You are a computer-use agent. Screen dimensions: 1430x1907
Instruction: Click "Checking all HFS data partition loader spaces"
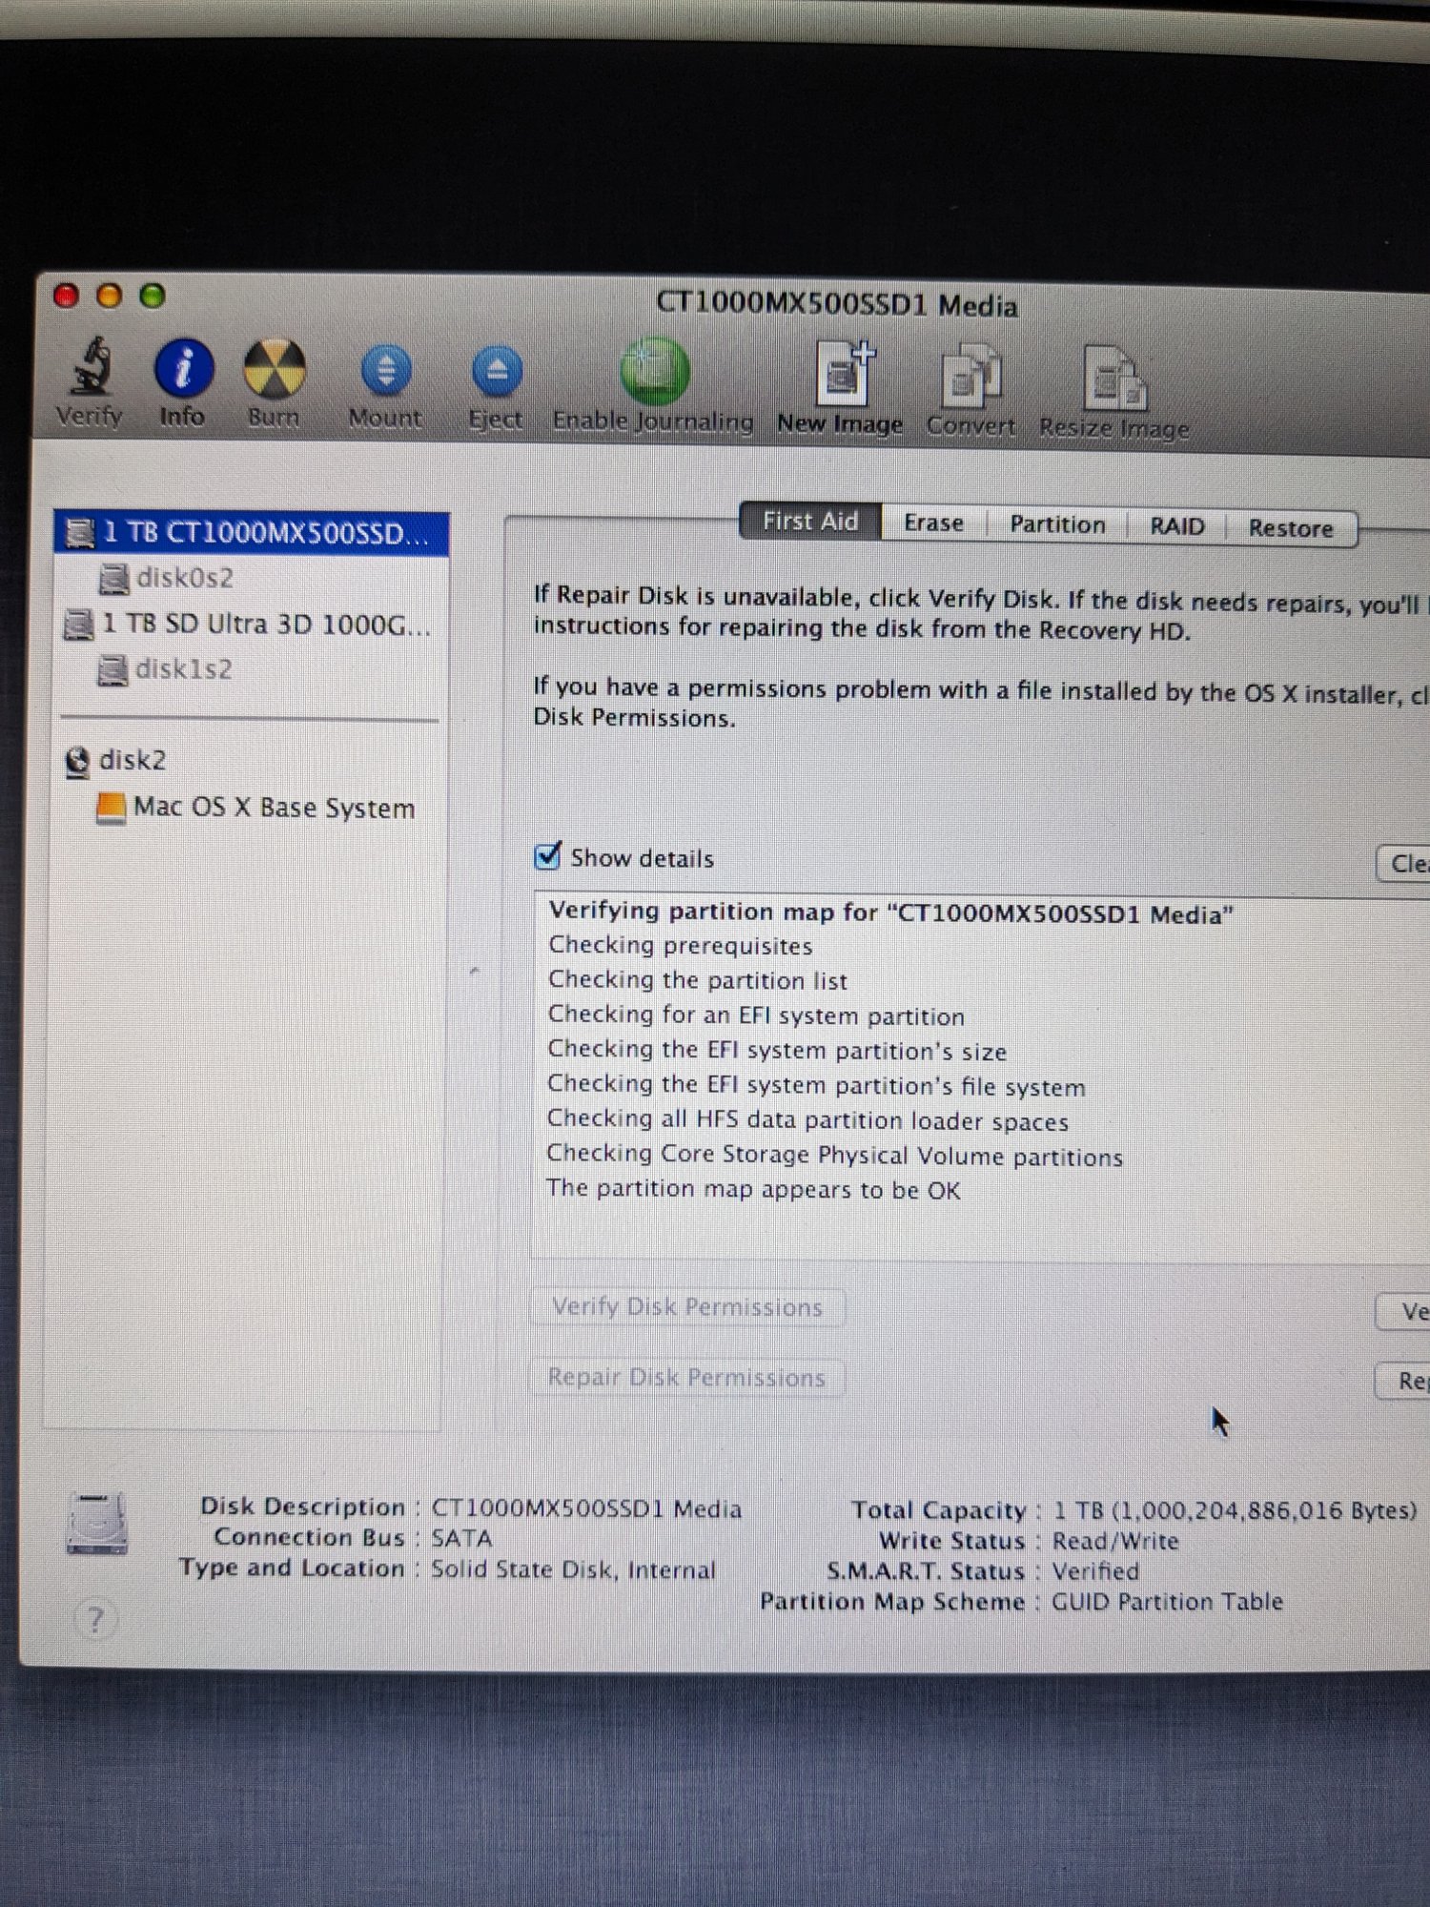click(x=807, y=1120)
